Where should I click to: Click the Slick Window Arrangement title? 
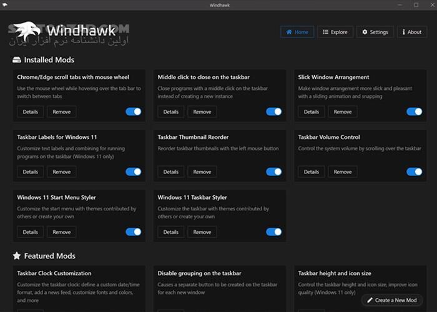click(333, 77)
